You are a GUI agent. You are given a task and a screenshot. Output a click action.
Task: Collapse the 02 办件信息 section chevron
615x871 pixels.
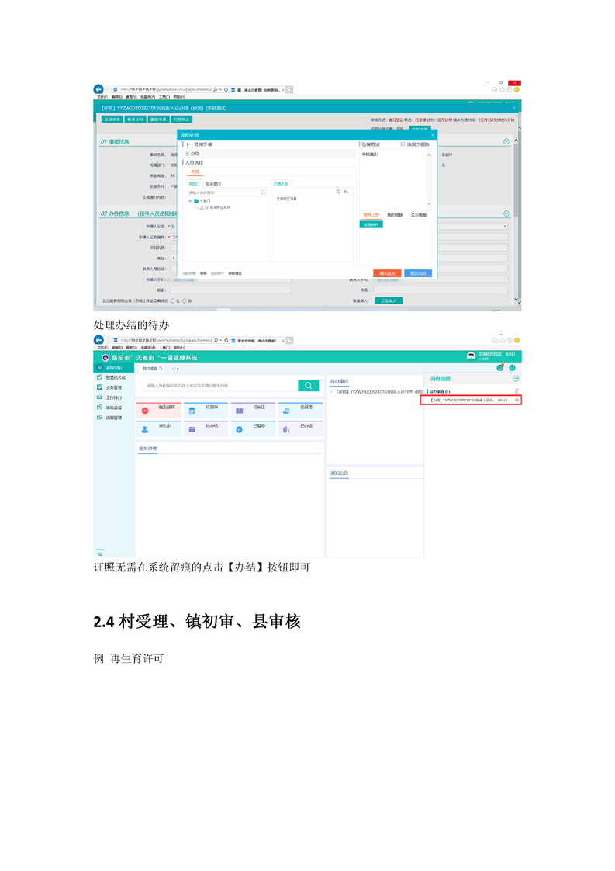(506, 213)
